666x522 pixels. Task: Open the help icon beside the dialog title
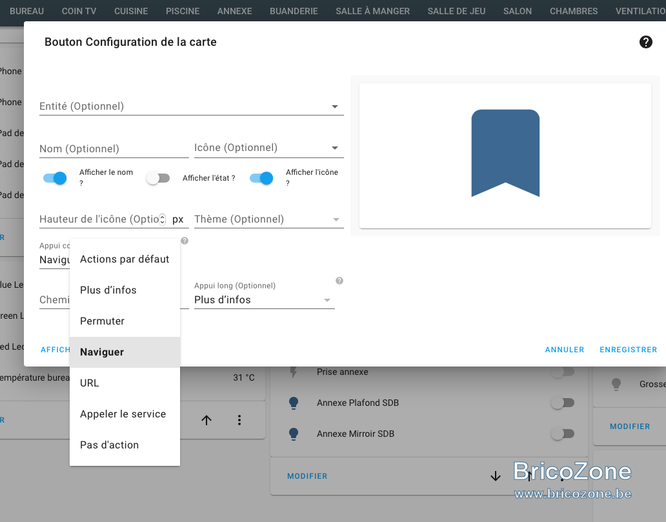click(x=645, y=42)
